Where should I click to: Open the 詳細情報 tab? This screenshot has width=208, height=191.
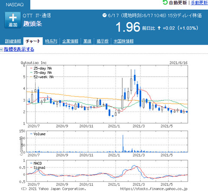(x=13, y=41)
